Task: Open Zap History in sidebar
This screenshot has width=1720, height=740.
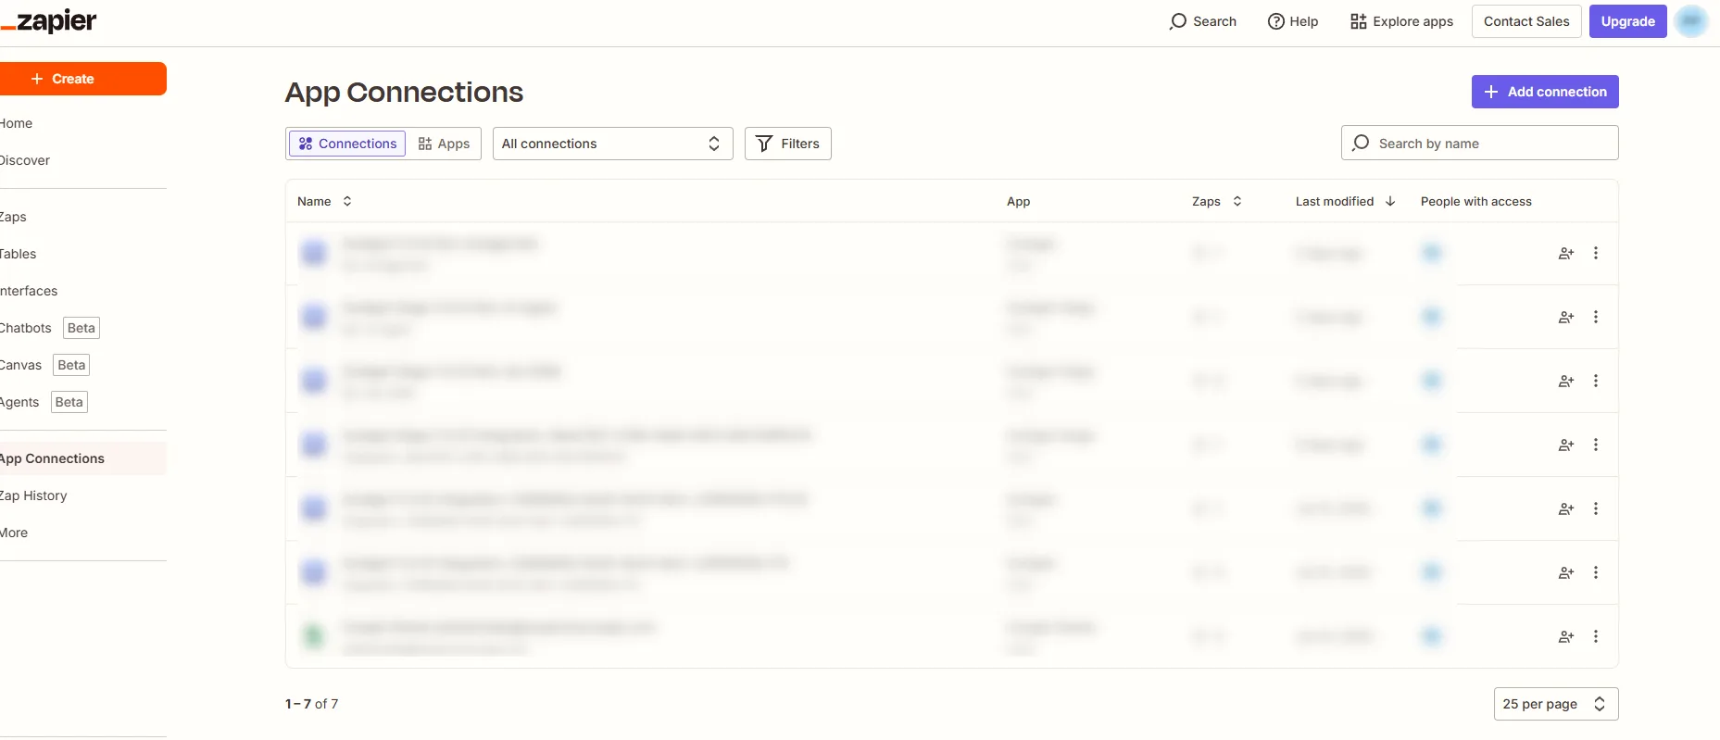Action: tap(34, 495)
